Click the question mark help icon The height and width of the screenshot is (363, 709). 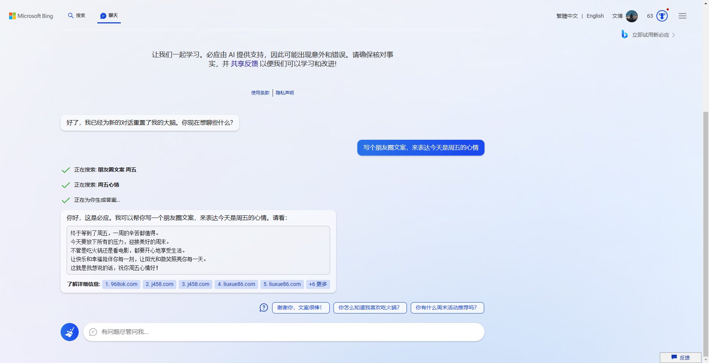pos(263,308)
